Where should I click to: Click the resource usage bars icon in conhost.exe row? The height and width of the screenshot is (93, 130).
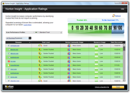tap(96, 73)
